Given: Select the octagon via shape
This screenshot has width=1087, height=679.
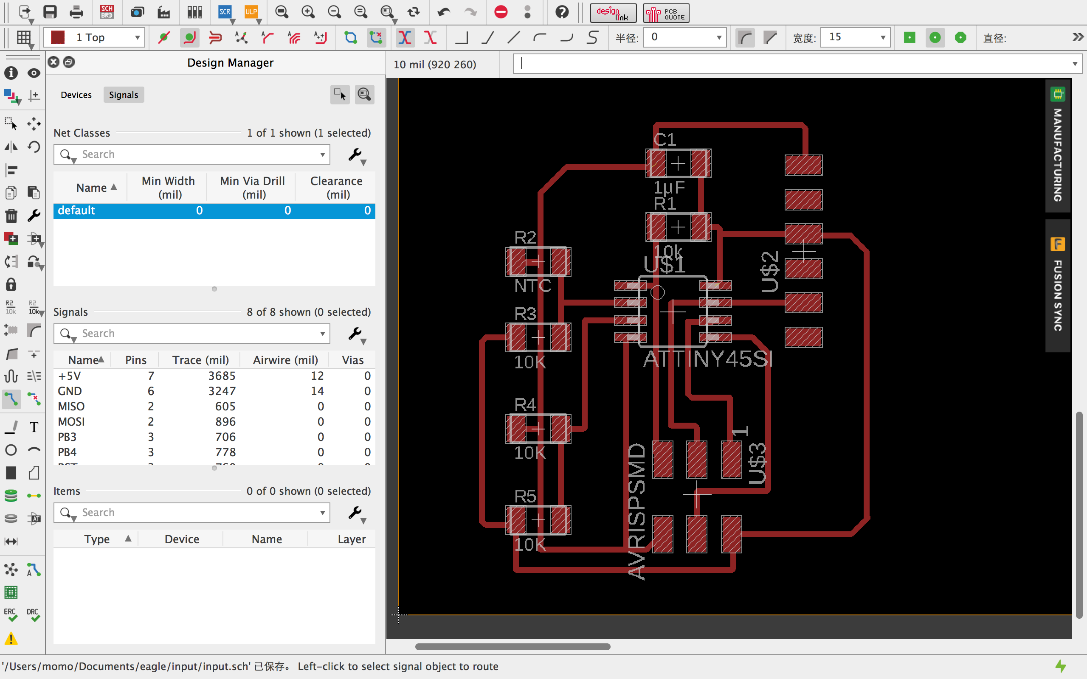Looking at the screenshot, I should click(960, 37).
